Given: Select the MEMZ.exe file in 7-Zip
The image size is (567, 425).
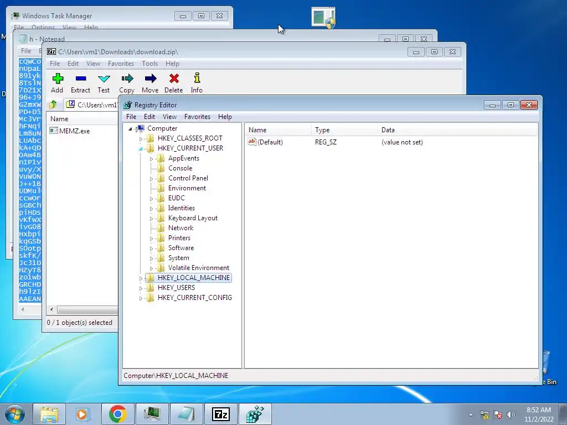Looking at the screenshot, I should (70, 131).
